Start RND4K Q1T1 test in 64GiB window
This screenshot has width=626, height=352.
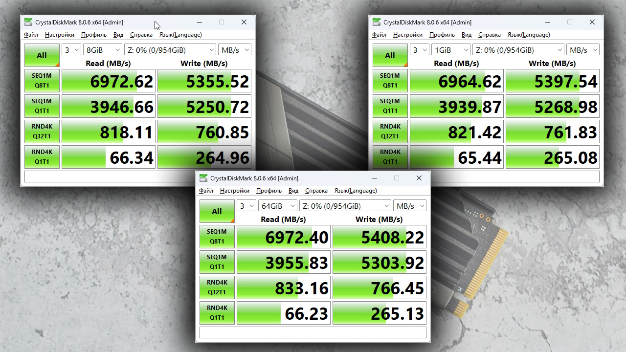(x=217, y=313)
